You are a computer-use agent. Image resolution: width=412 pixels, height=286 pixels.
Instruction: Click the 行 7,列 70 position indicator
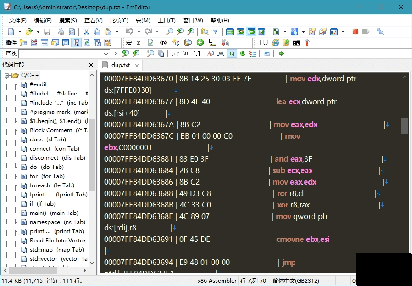click(x=253, y=281)
